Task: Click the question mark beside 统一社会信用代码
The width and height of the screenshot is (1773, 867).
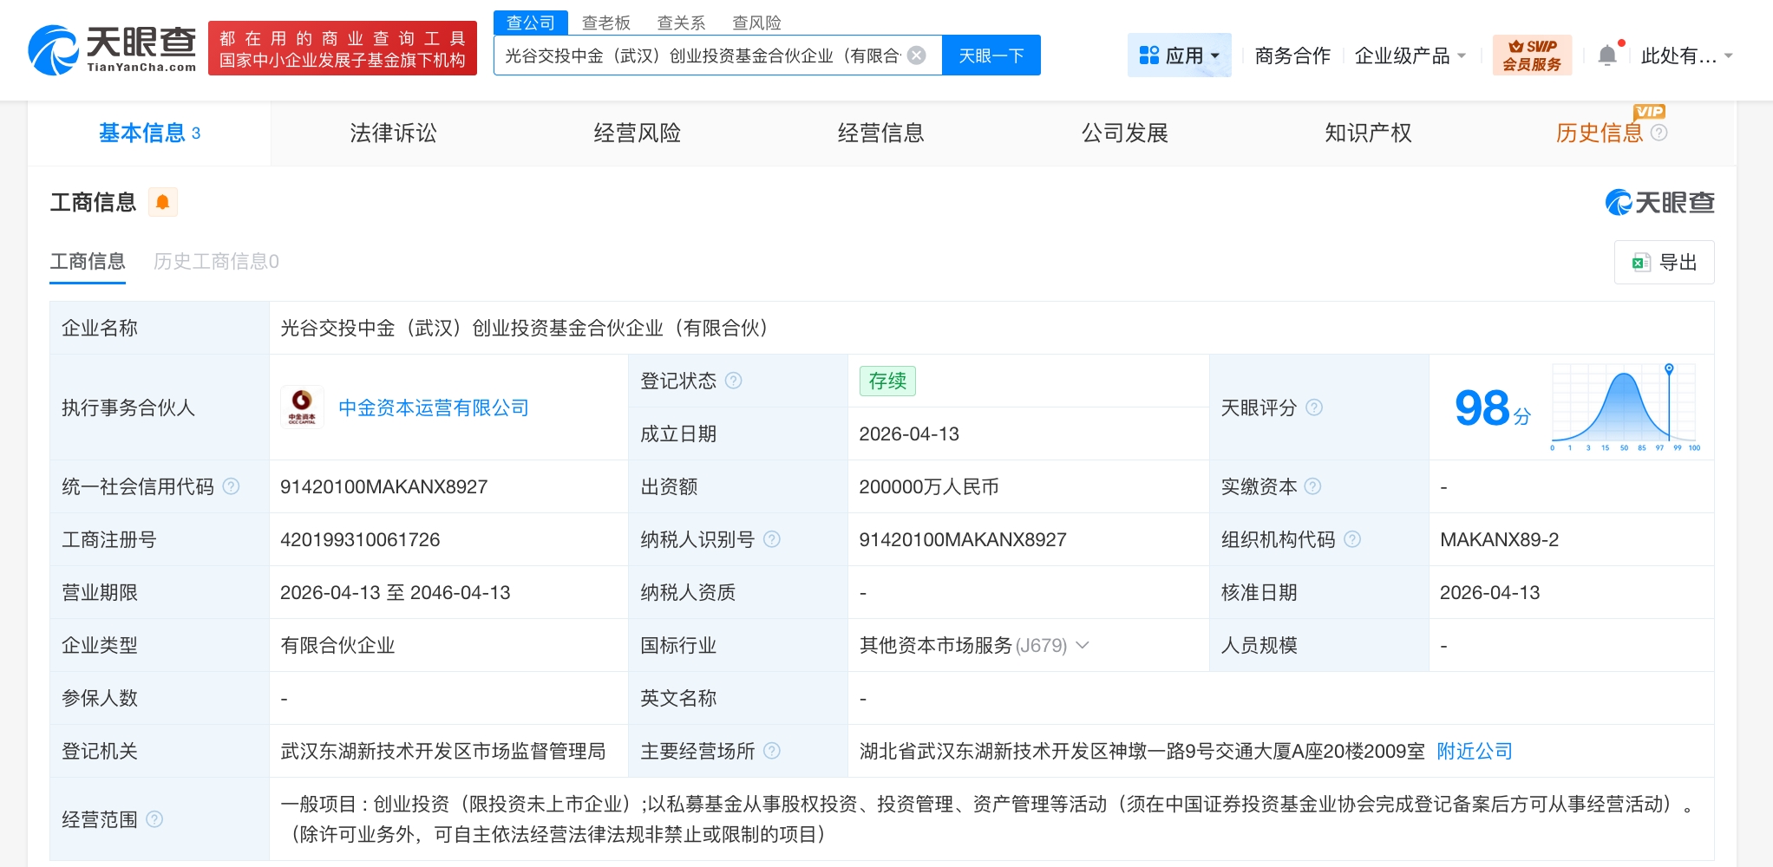Action: 231,486
